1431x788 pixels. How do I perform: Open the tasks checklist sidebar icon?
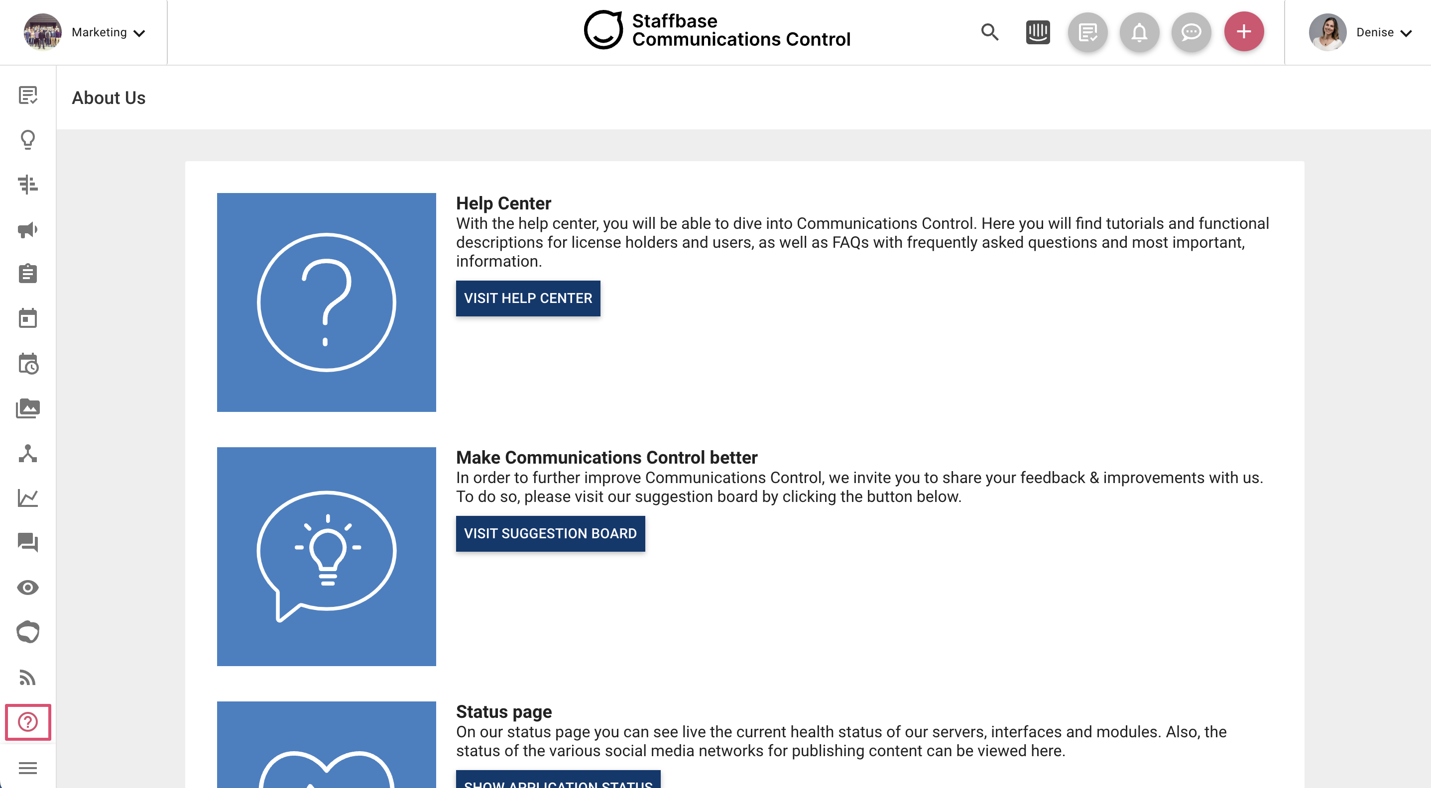28,95
